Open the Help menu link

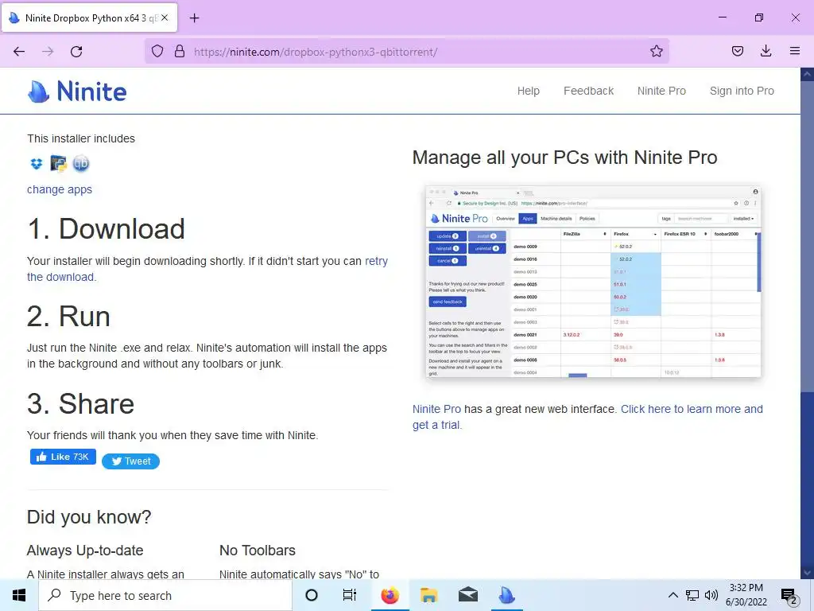click(529, 91)
